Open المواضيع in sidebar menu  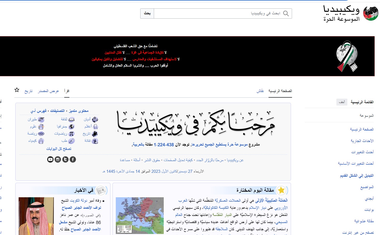pyautogui.click(x=367, y=187)
